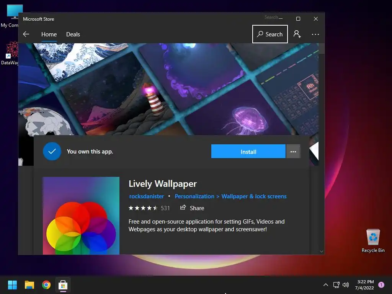Viewport: 392px width, 294px height.
Task: Click the Share icon
Action: pyautogui.click(x=183, y=207)
